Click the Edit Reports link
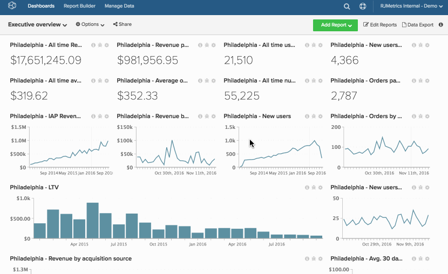Viewport: 448px width, 274px height. [381, 25]
